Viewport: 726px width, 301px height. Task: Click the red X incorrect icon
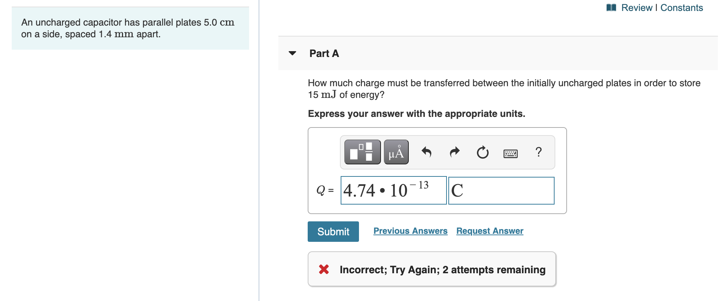click(x=324, y=269)
